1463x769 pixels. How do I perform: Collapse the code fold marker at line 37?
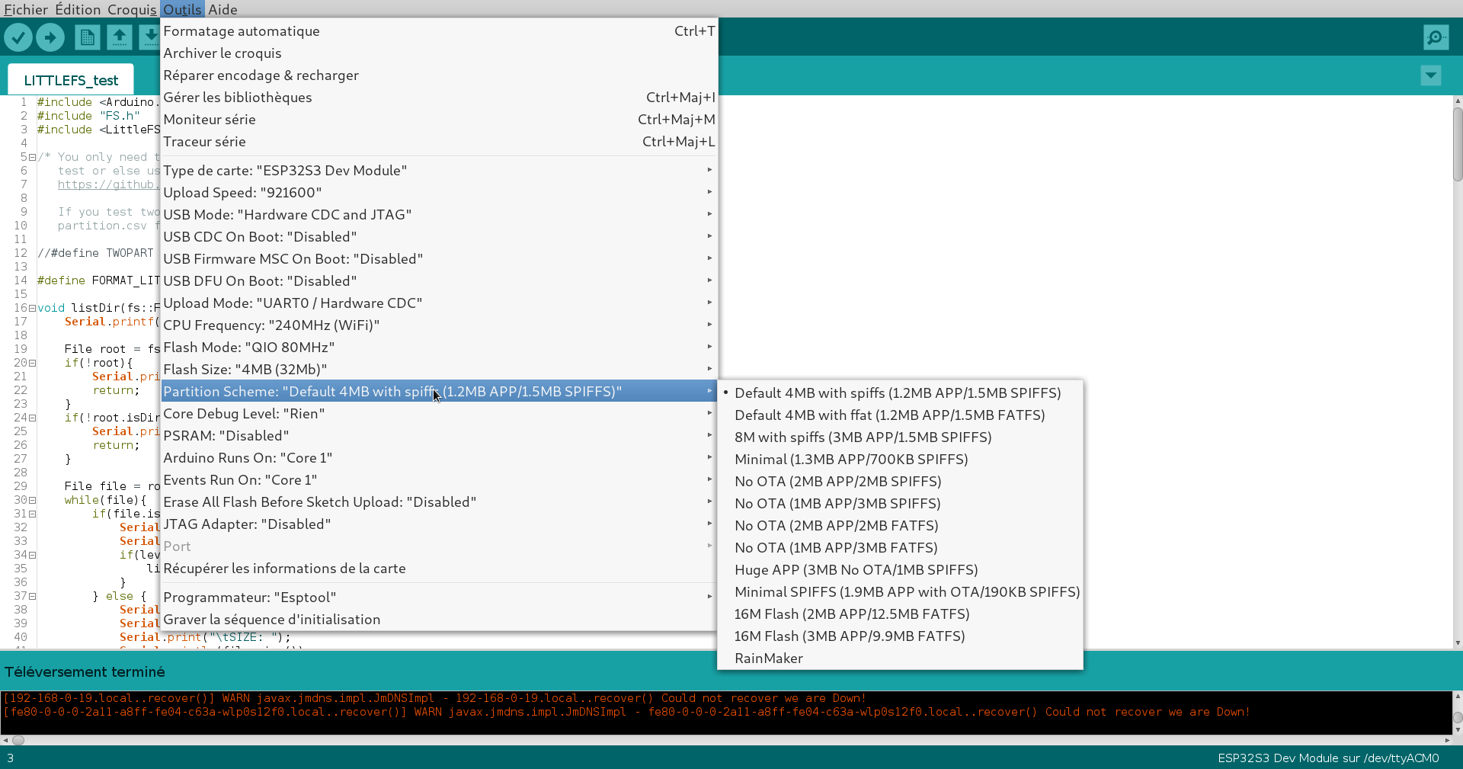[x=32, y=597]
